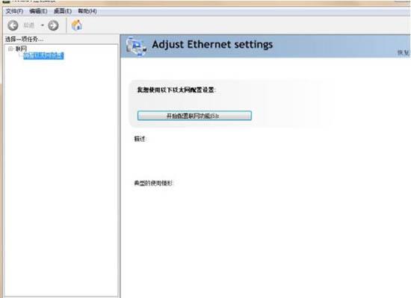Click the Adjust Ethernet settings title

pos(212,44)
